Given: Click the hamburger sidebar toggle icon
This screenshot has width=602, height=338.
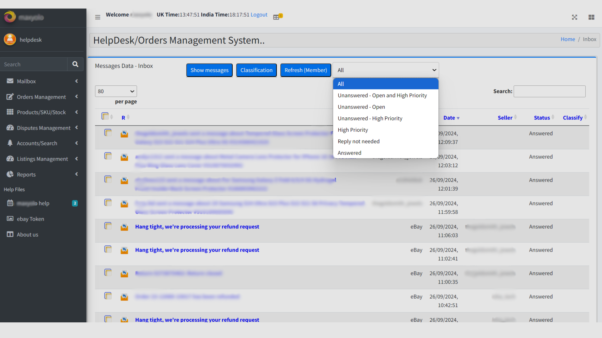Looking at the screenshot, I should point(98,17).
